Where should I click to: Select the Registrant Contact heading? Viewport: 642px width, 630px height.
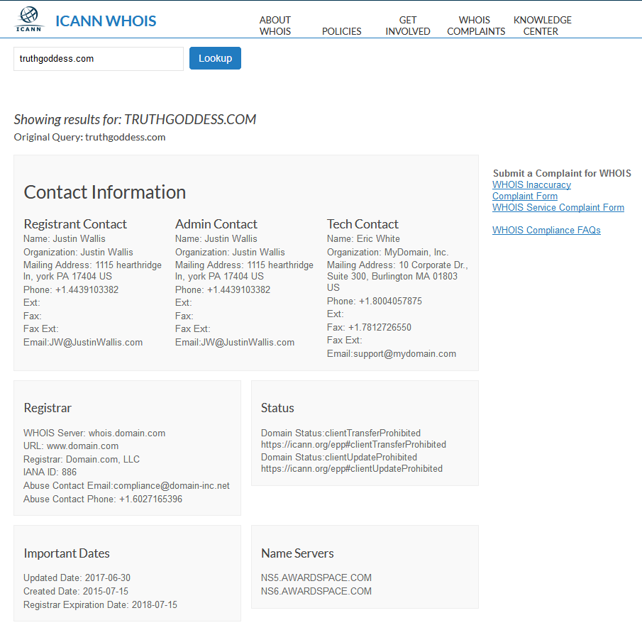click(75, 224)
